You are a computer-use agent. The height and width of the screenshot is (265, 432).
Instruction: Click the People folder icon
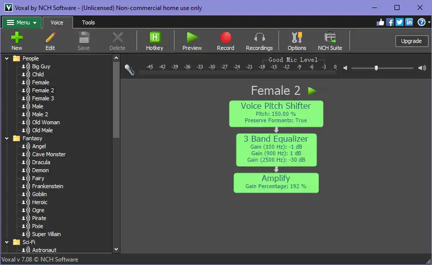coord(16,58)
